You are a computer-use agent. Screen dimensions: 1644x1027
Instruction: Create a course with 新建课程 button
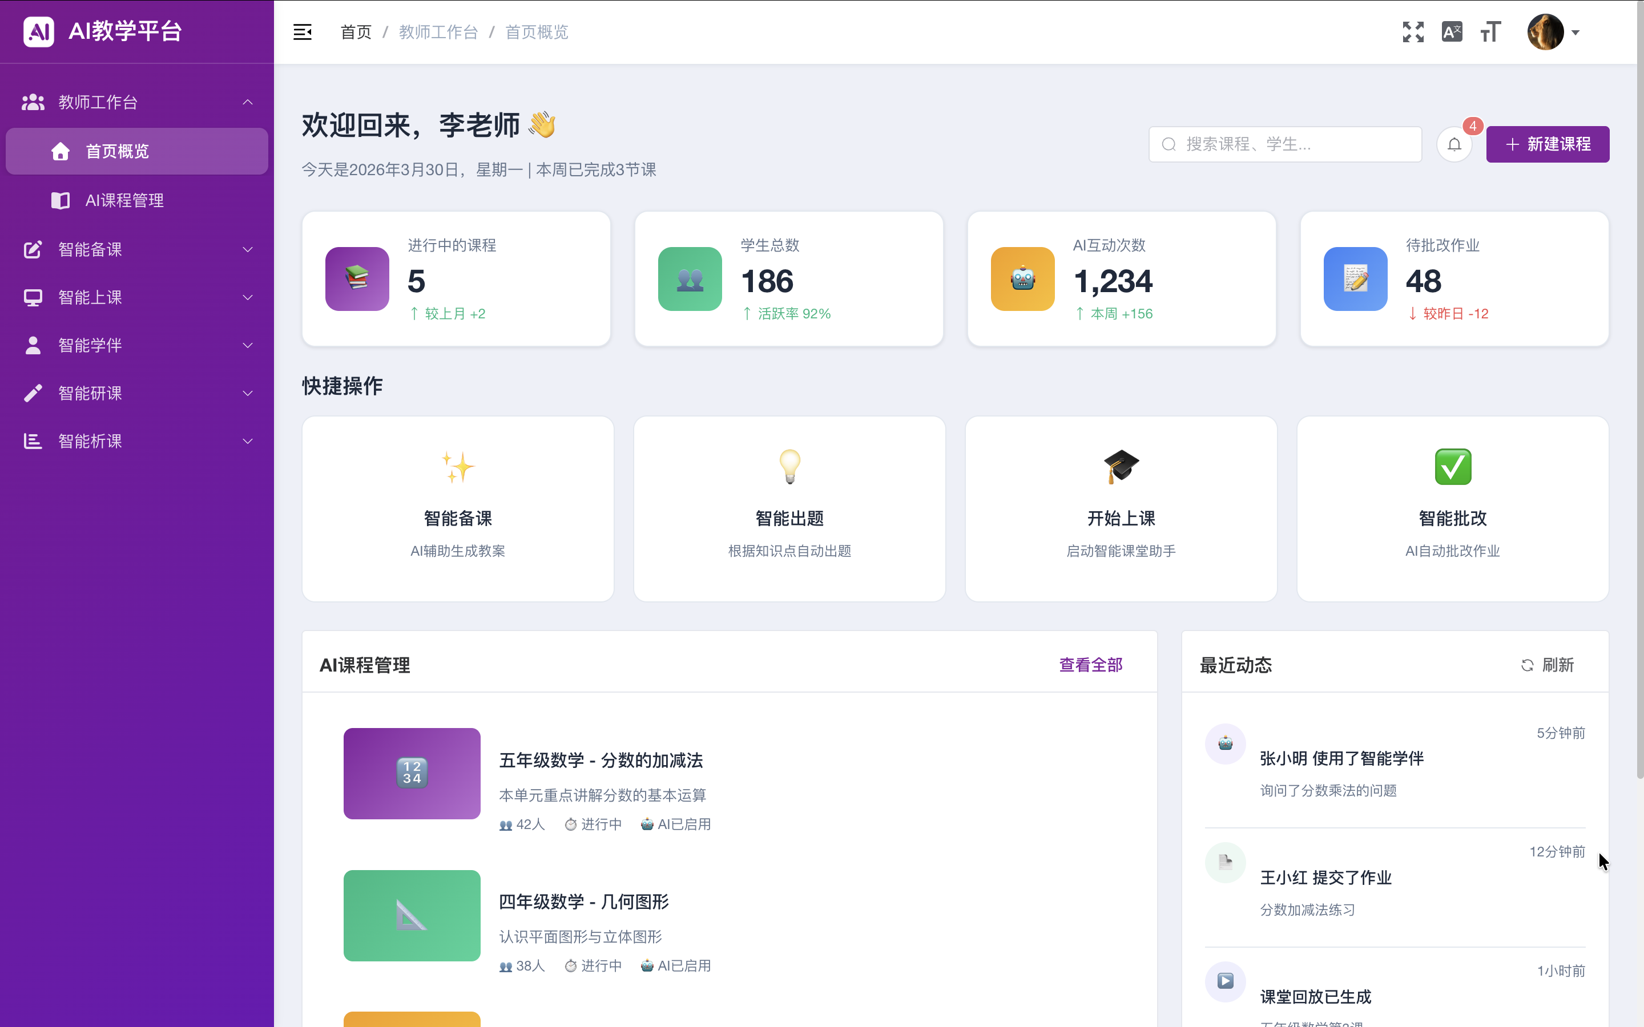(1548, 144)
